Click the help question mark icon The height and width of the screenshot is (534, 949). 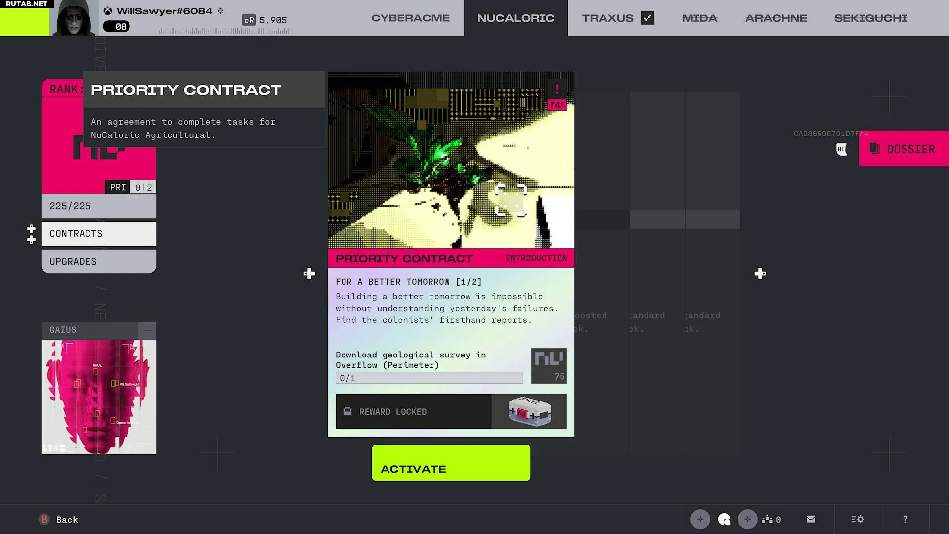(x=905, y=519)
